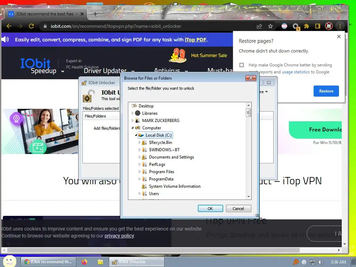Collapse the Local Disk (C:) node
Viewport: 356px width, 267px height.
coord(136,135)
